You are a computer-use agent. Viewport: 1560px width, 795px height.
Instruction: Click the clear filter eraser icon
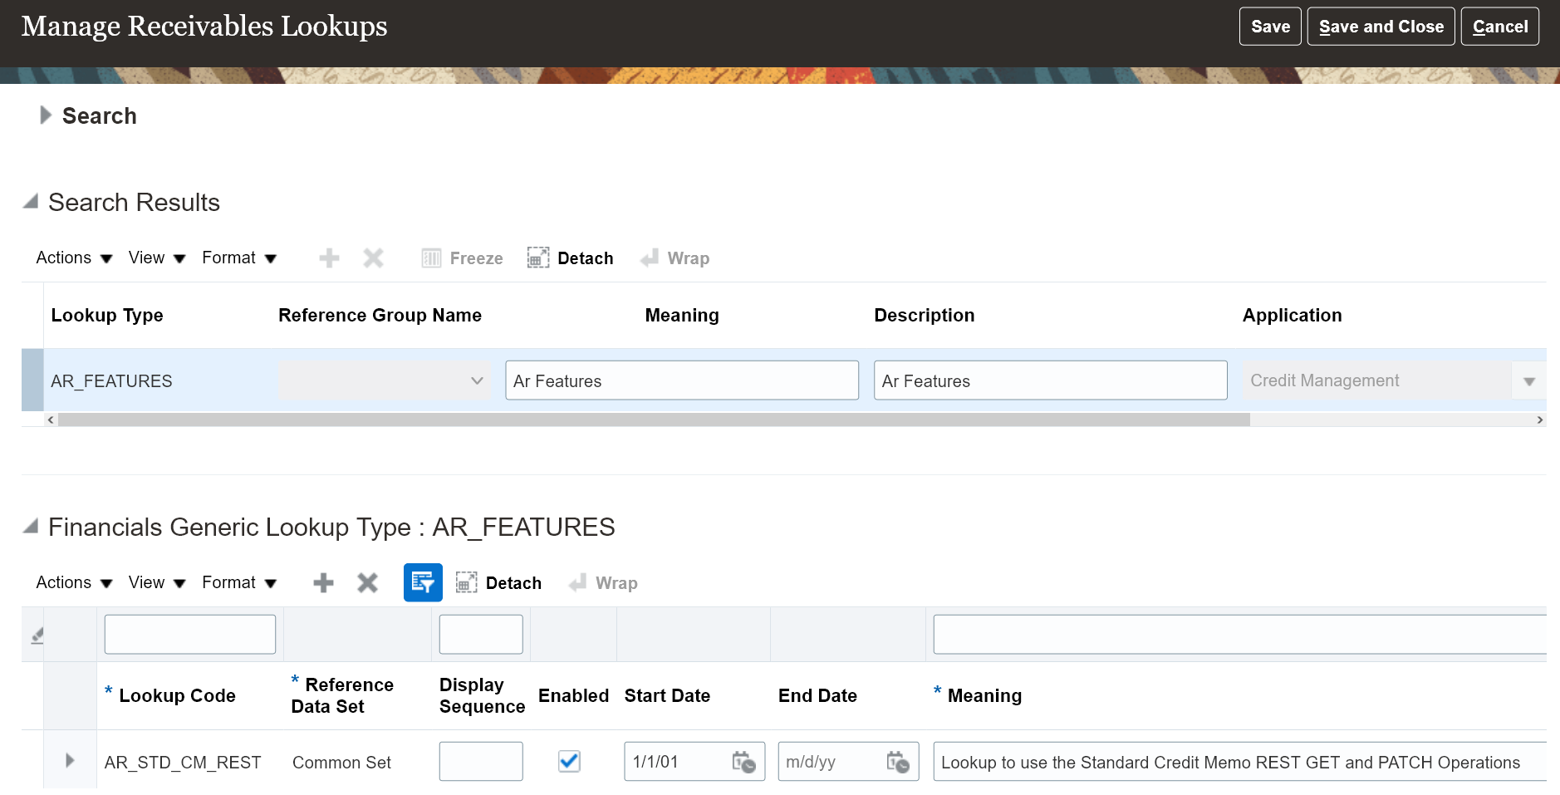[37, 636]
